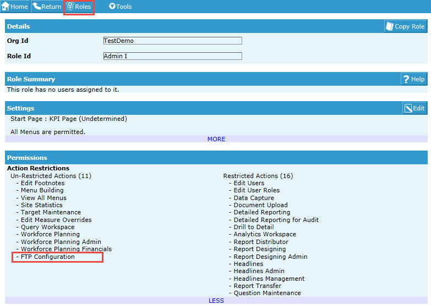The image size is (431, 305).
Task: Click the Copy Role document icon
Action: point(390,26)
